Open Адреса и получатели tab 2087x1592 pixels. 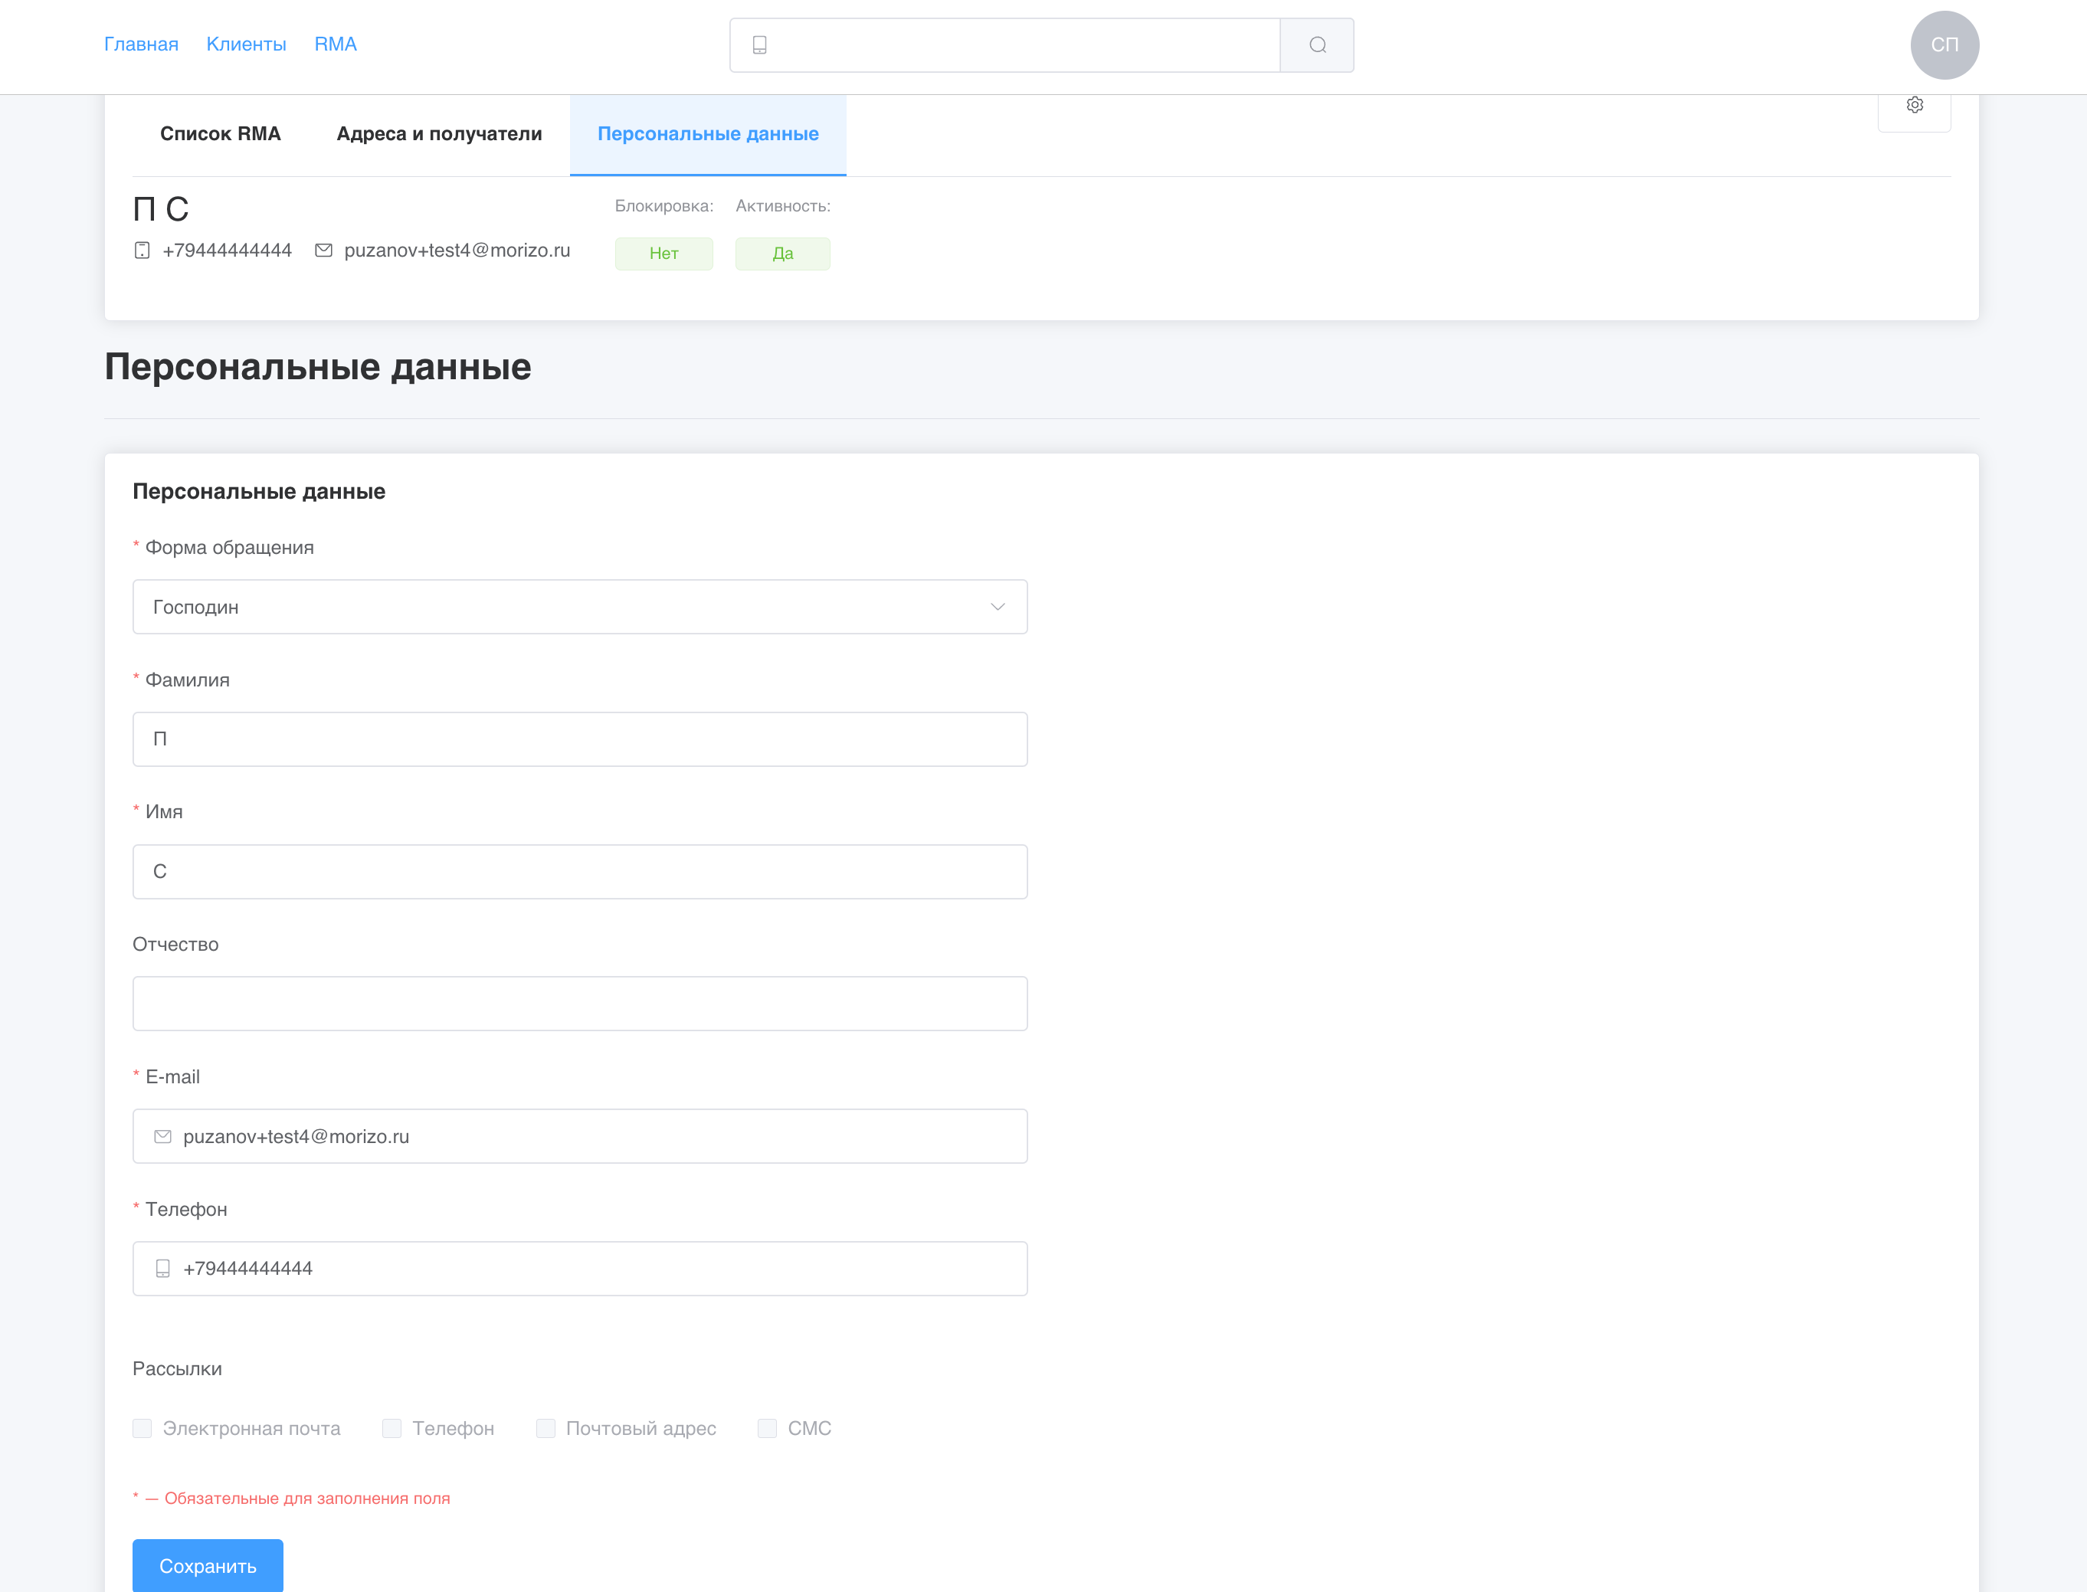point(439,133)
